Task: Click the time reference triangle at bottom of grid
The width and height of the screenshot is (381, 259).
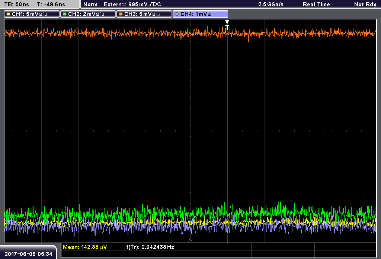Action: [x=190, y=240]
